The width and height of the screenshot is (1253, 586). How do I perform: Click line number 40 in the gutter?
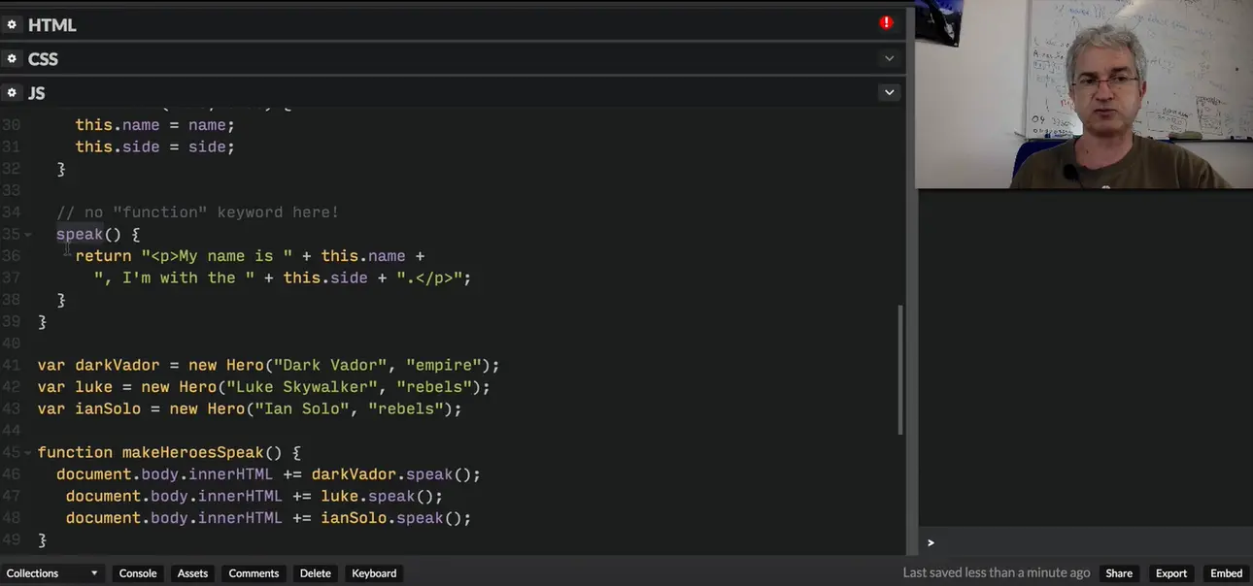(x=11, y=343)
